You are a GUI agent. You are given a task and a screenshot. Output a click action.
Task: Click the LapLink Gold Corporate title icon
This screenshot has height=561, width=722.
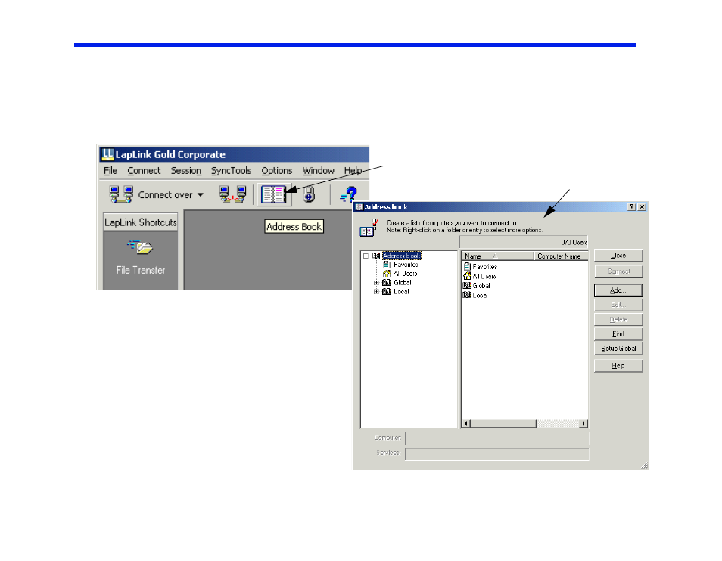(107, 154)
